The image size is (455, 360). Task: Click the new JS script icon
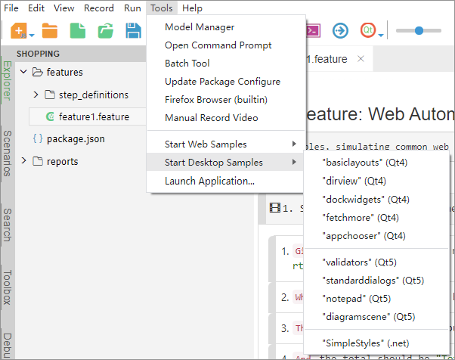19,30
